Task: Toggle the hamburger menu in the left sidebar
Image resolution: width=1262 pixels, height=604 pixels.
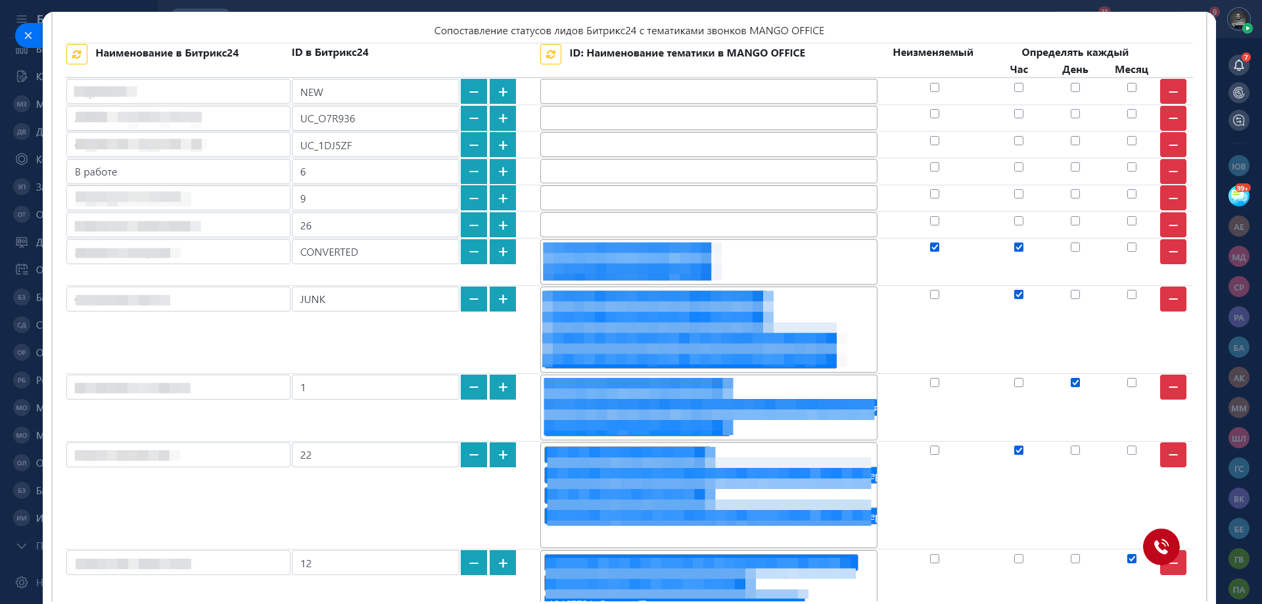Action: (22, 19)
